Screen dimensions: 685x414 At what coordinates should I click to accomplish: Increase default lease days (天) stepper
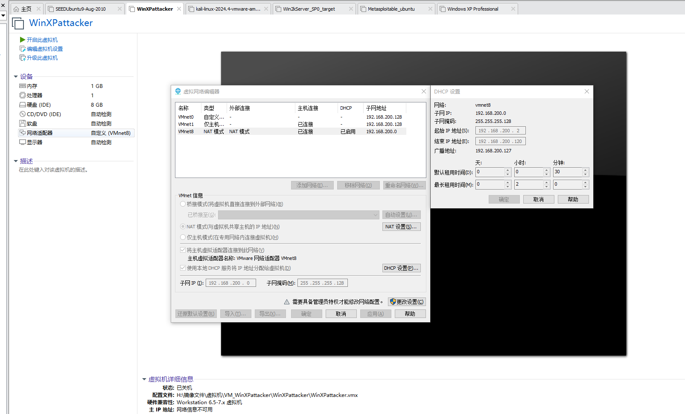[x=508, y=170]
